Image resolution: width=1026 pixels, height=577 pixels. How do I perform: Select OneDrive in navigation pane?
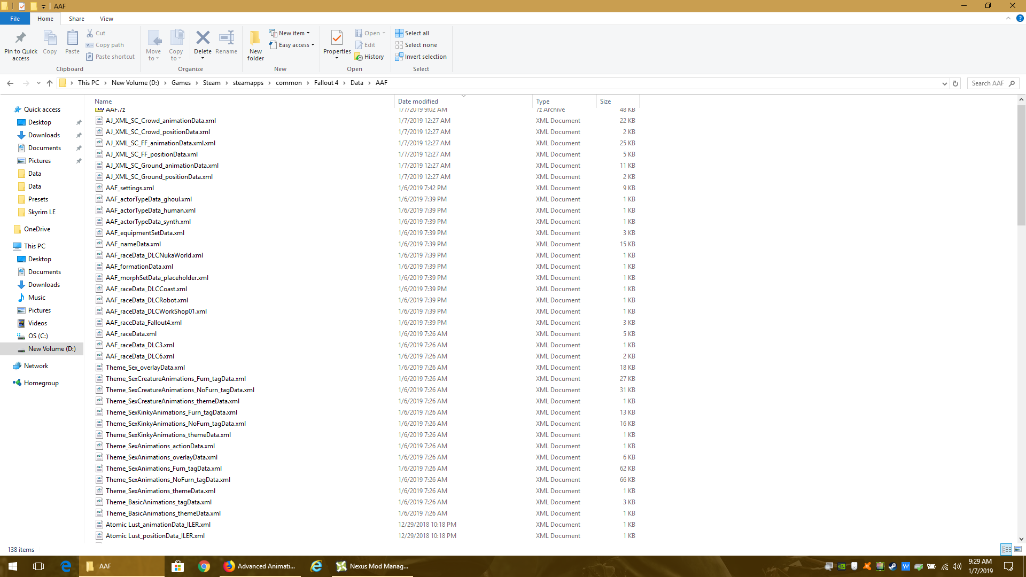point(37,229)
